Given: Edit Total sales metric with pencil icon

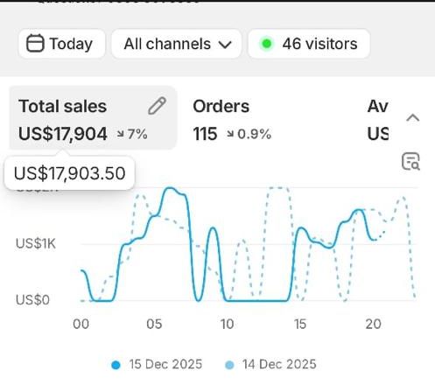Looking at the screenshot, I should click(158, 106).
